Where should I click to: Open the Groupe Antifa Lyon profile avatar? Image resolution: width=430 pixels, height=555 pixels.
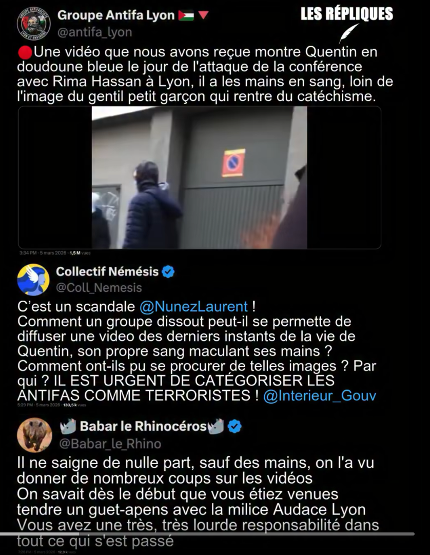click(34, 24)
